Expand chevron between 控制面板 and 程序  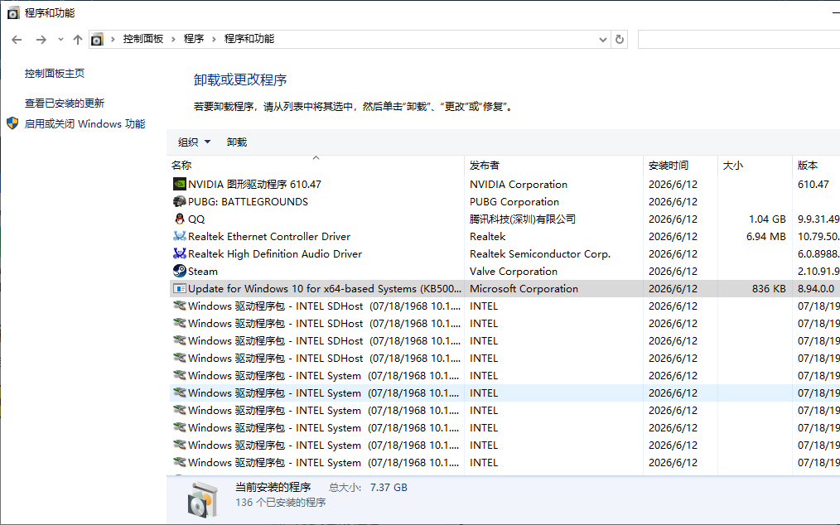tap(174, 39)
